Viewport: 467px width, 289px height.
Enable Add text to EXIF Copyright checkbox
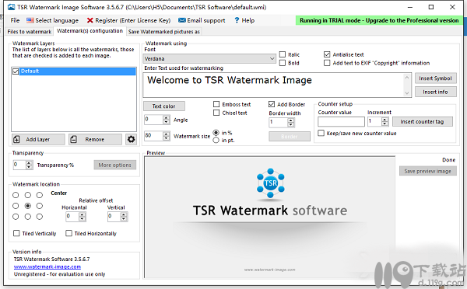point(327,63)
